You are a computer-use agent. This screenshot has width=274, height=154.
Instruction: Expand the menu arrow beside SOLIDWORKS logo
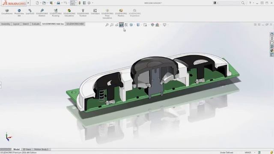pyautogui.click(x=28, y=3)
